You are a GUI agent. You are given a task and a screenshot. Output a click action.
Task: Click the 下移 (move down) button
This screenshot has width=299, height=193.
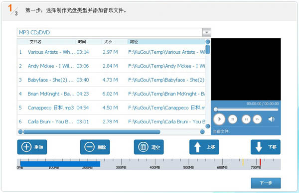(266, 147)
